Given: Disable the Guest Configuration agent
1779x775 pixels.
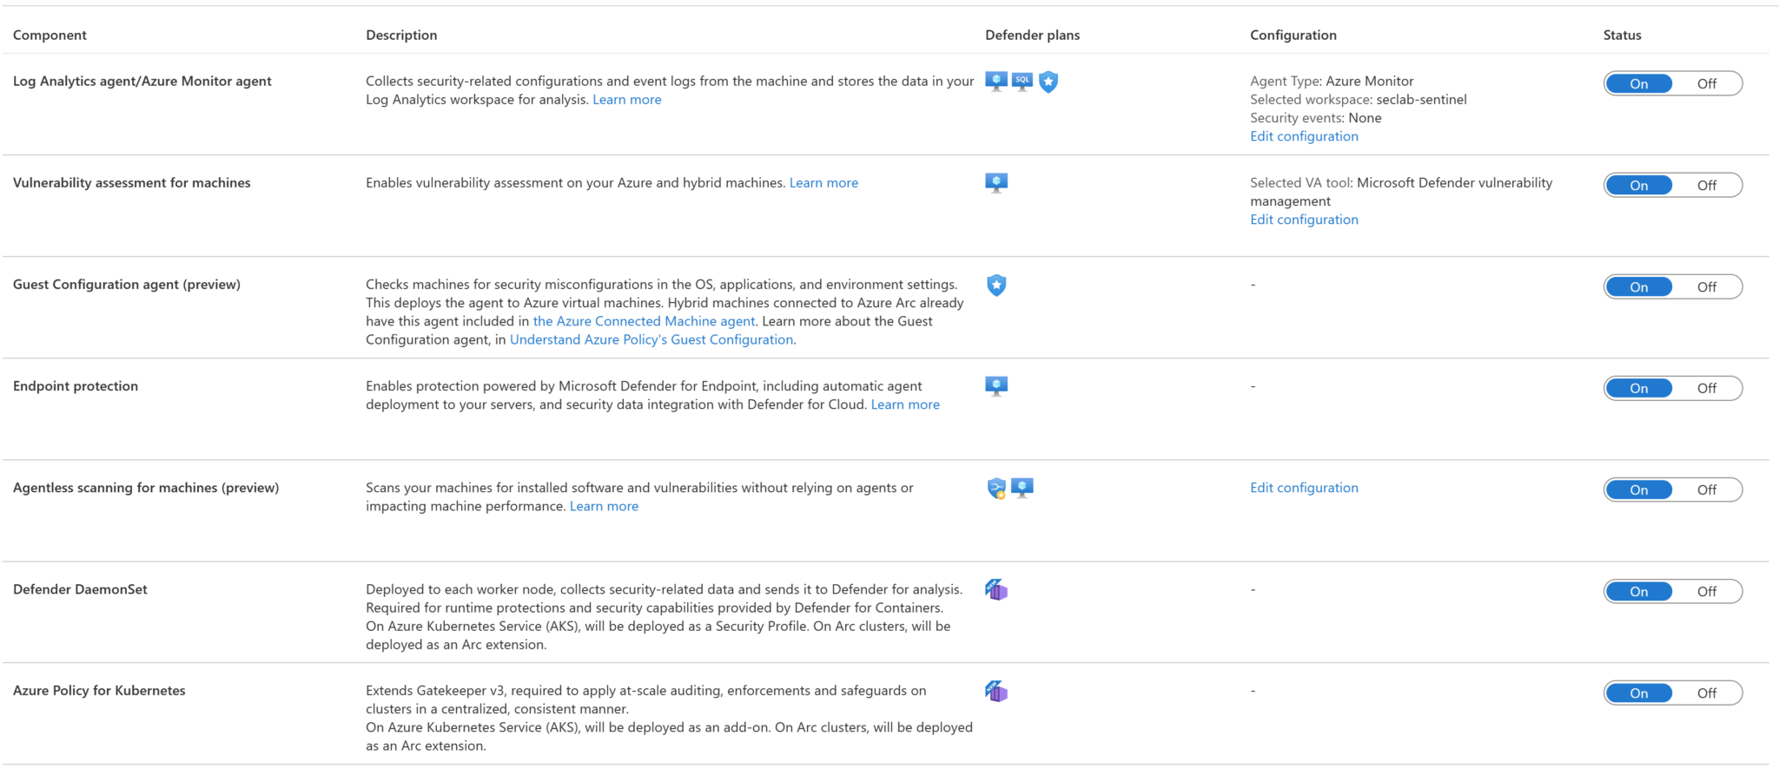Looking at the screenshot, I should tap(1705, 286).
